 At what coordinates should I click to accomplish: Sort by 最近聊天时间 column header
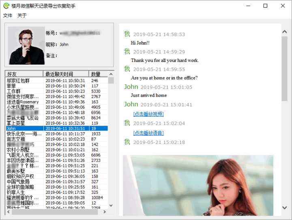coord(66,74)
